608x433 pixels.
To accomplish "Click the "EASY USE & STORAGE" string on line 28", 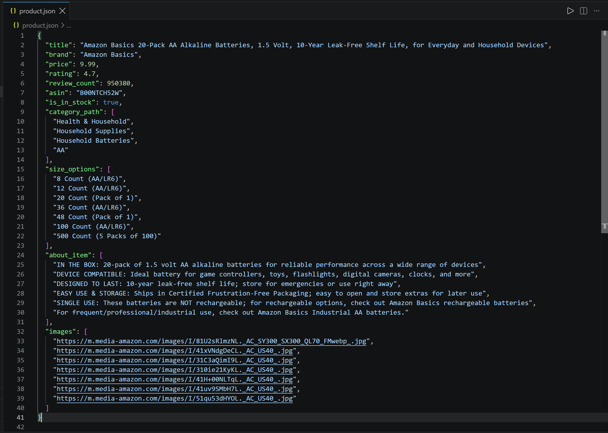I will pyautogui.click(x=270, y=293).
